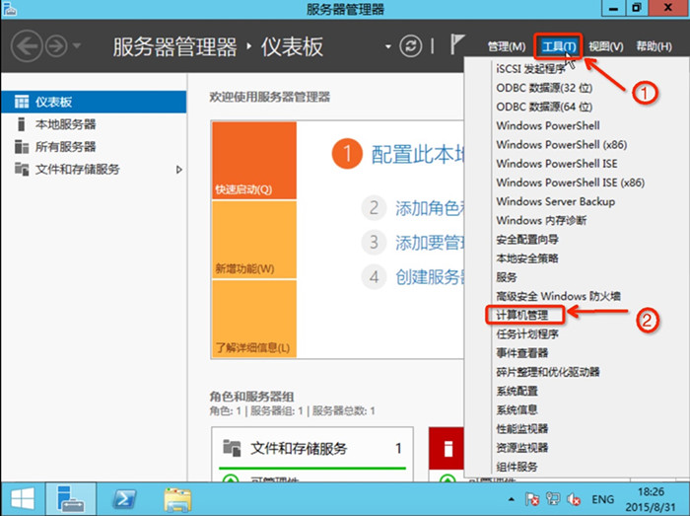Open 碎片整理和优化驱动器
690x516 pixels.
(548, 372)
